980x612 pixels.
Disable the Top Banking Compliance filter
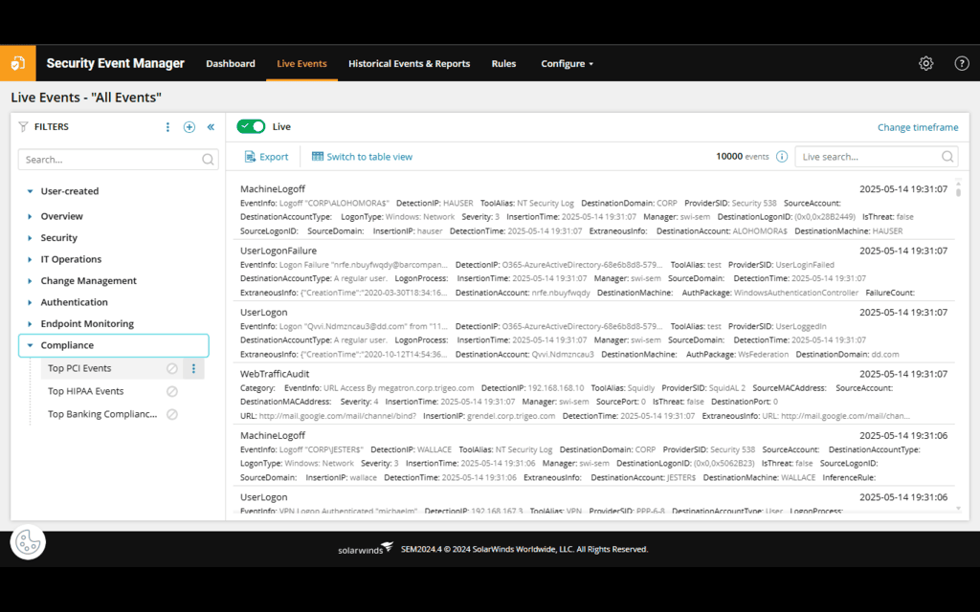tap(173, 414)
